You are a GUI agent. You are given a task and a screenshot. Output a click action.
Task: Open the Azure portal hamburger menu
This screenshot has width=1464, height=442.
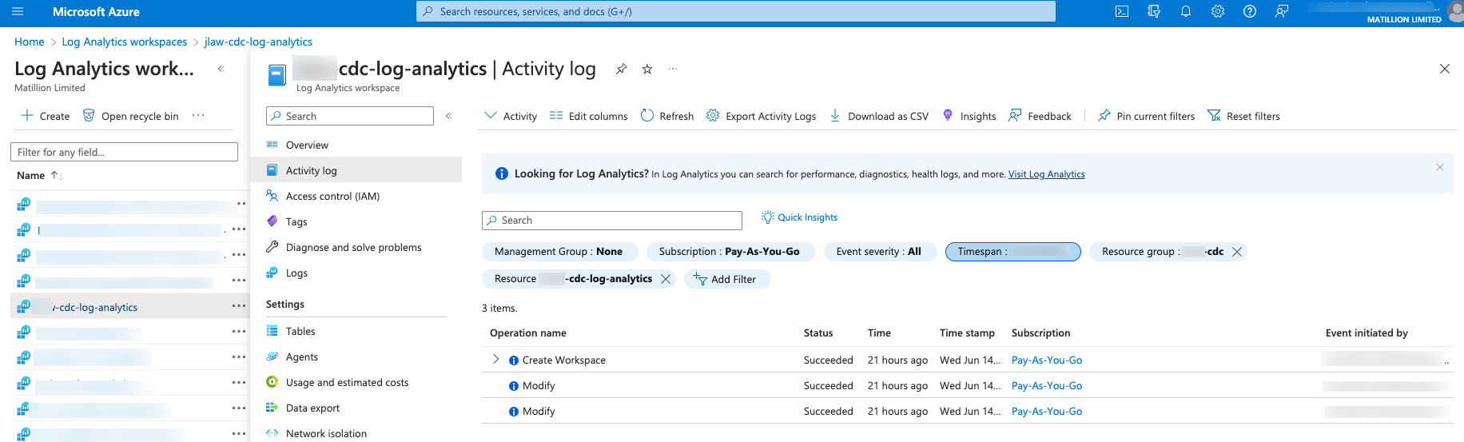coord(18,11)
